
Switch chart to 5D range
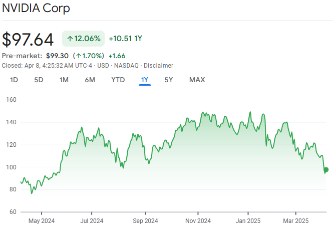39,80
